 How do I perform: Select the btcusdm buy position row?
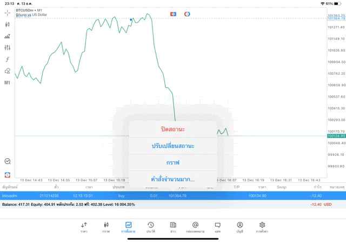[x=81, y=195]
